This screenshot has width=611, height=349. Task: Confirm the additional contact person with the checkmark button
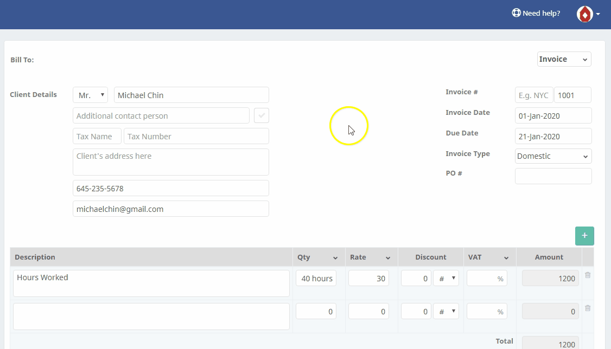pos(262,115)
